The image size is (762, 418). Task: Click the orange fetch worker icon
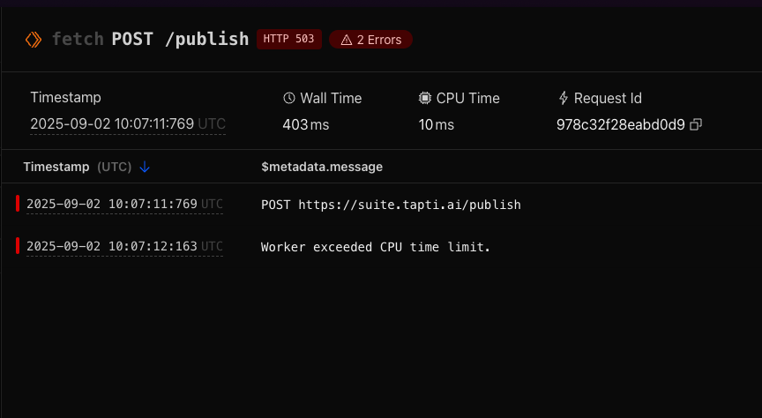pyautogui.click(x=33, y=40)
